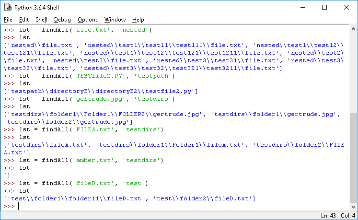Click the line with findAll('TESTfile2.PY', 'testpath')
The height and width of the screenshot is (220, 358).
pyautogui.click(x=89, y=76)
